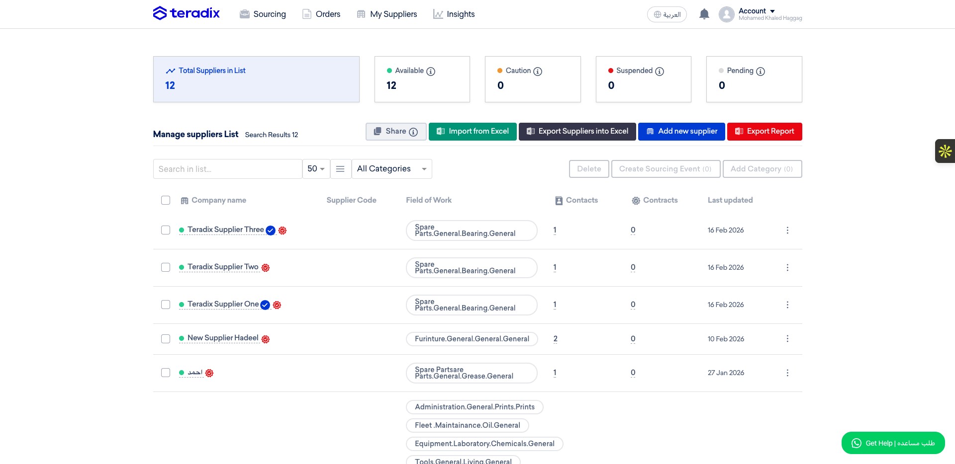Viewport: 955px width, 464px height.
Task: Check the Teradix Supplier One row
Action: point(166,305)
